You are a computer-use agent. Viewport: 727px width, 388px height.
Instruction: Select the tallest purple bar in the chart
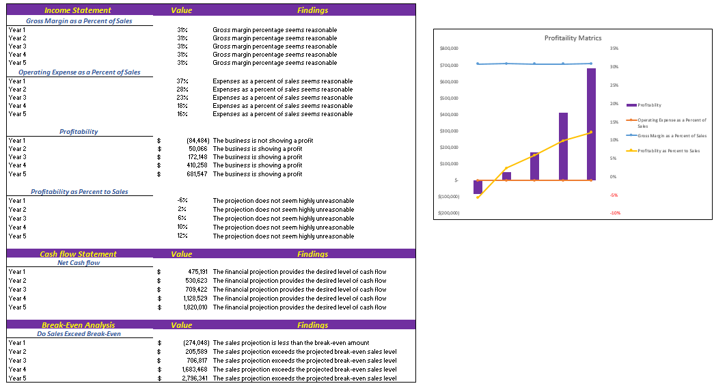point(591,124)
